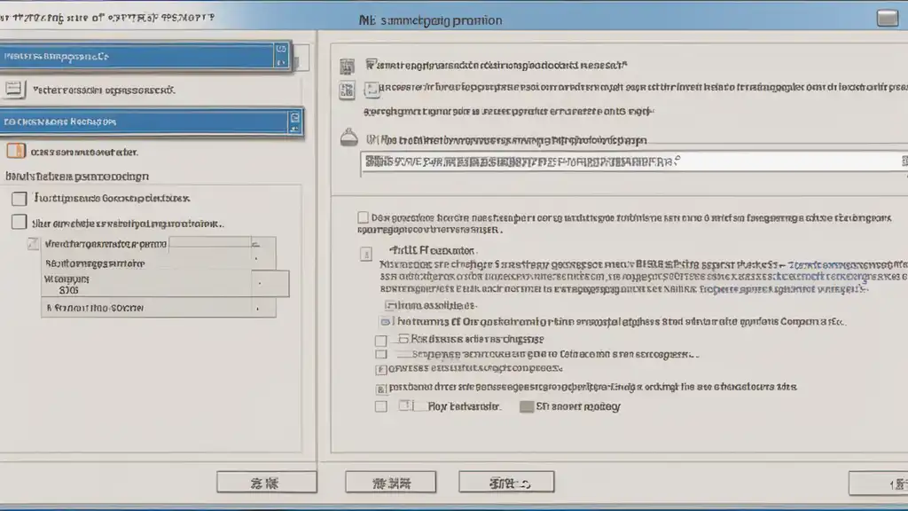
Task: Click the small icon at the end of the second blue header bar
Action: pyautogui.click(x=294, y=122)
